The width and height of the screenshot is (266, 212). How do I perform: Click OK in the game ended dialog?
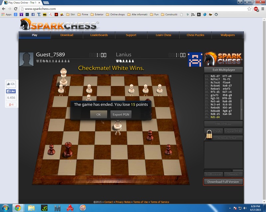pos(98,115)
